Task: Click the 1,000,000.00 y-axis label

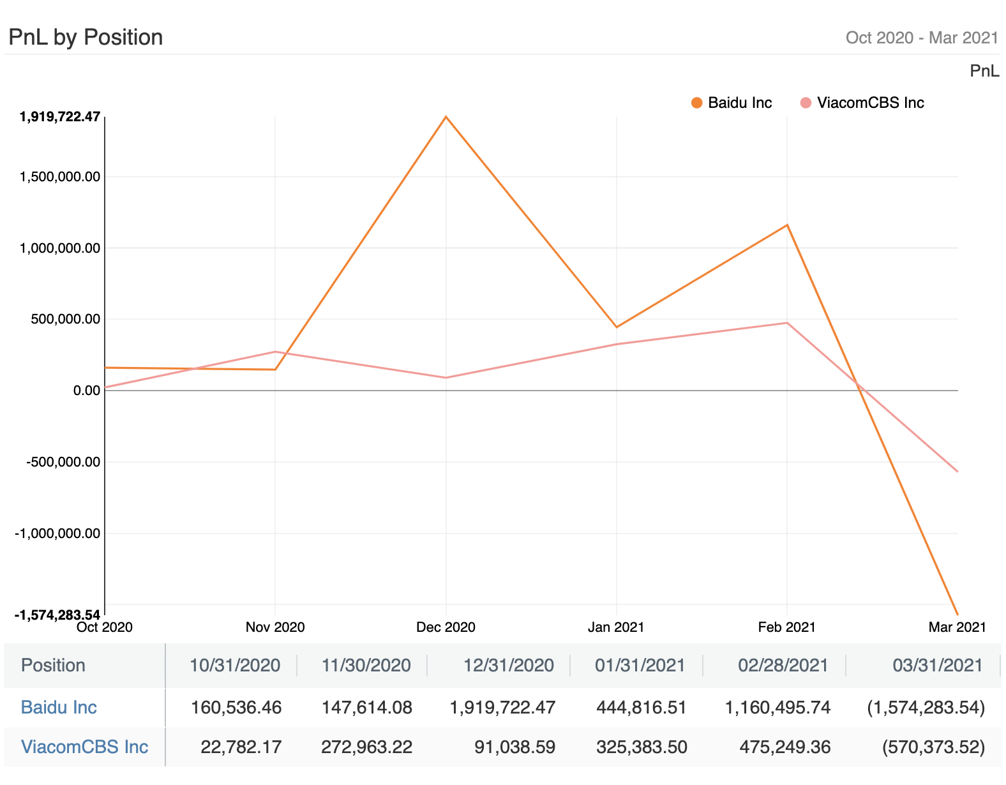Action: tap(60, 248)
